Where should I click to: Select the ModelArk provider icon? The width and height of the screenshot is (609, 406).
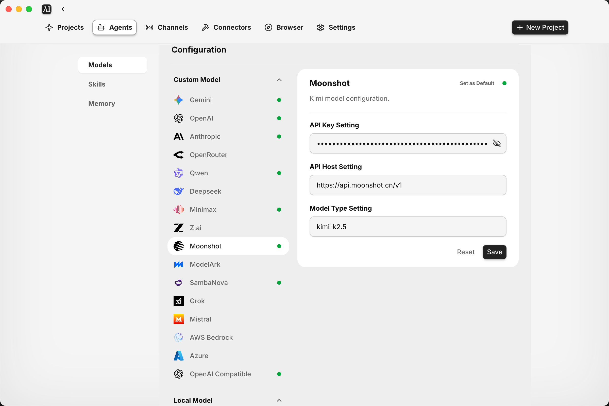click(x=178, y=264)
